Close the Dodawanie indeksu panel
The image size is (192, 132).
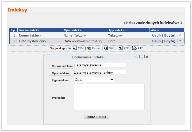[x=147, y=57]
